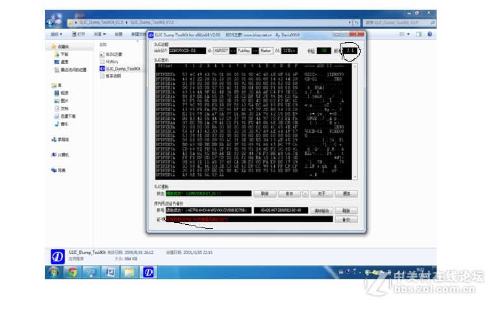499x311 pixels.
Task: Click the Exit button in SLIC tool
Action: (x=346, y=194)
